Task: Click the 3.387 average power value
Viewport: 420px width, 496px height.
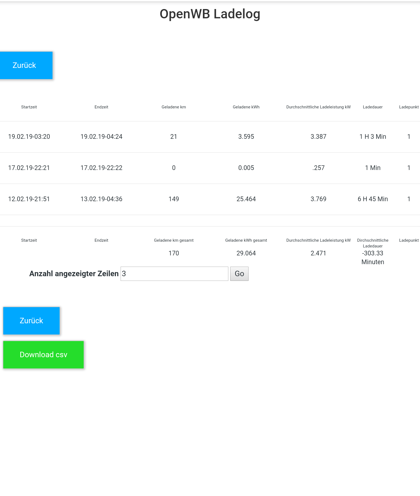Action: (x=319, y=137)
